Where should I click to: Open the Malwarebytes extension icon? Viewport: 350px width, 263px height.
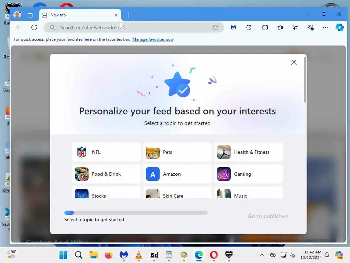(233, 27)
